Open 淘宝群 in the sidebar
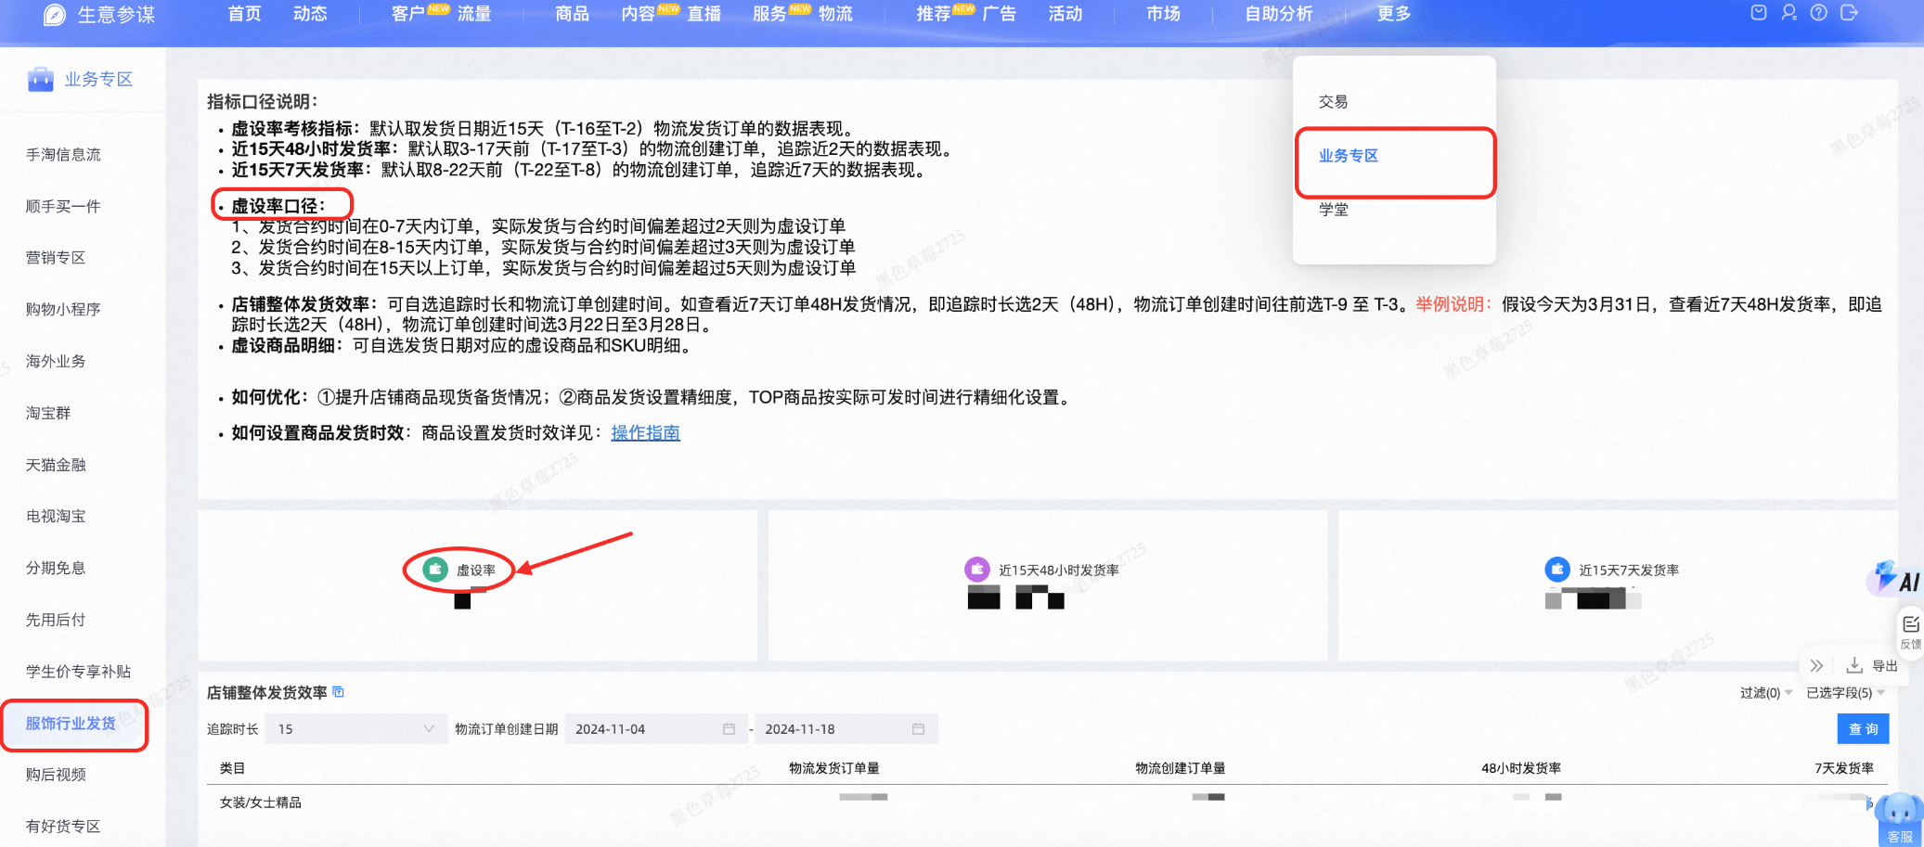 (x=48, y=413)
